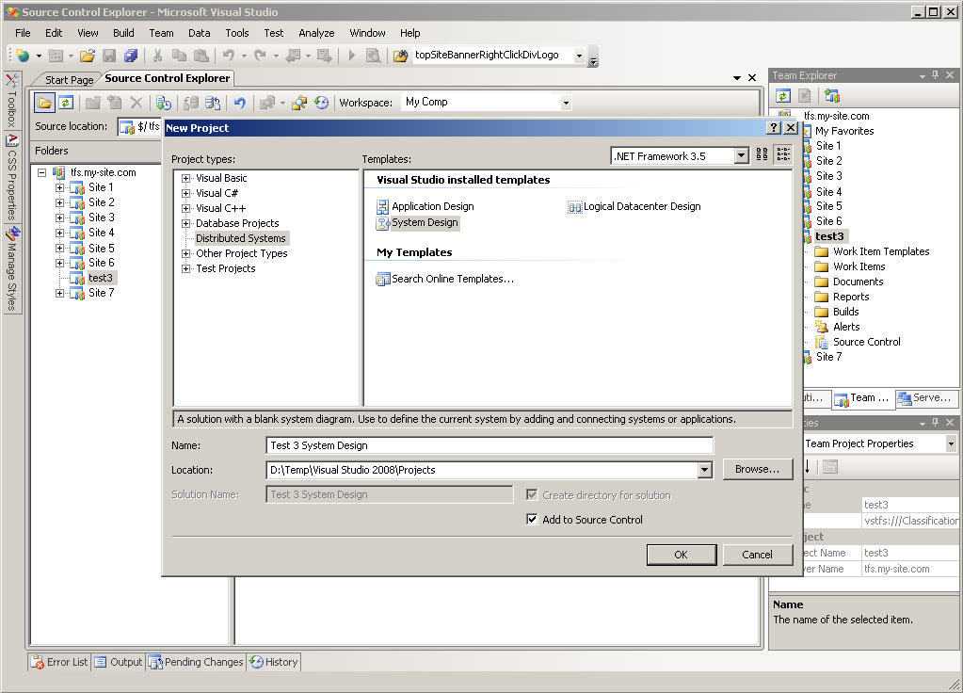Screen dimensions: 963x693
Task: Open the .NET Framework version dropdown
Action: (741, 156)
